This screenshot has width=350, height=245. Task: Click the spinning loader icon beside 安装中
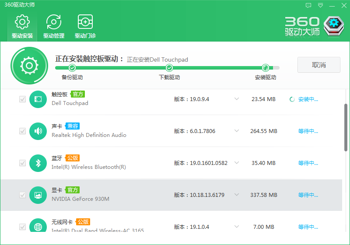pyautogui.click(x=292, y=99)
